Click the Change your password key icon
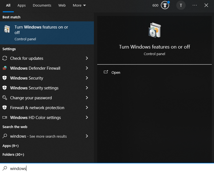 click(x=5, y=98)
